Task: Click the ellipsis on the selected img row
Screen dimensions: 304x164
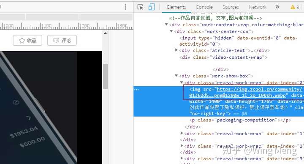Action: pyautogui.click(x=136, y=90)
